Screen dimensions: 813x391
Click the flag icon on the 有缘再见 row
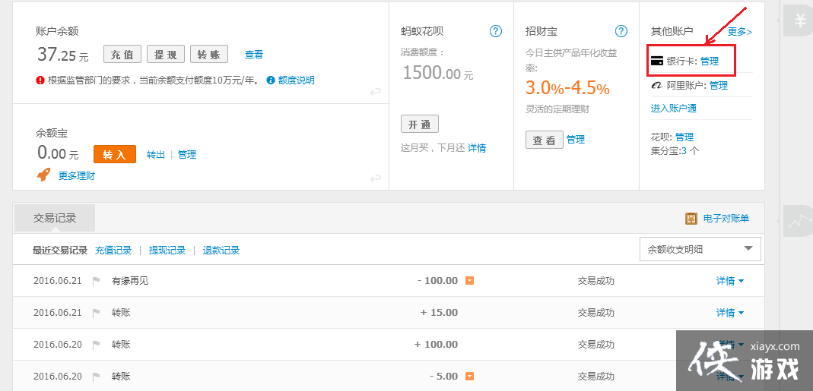pos(97,281)
